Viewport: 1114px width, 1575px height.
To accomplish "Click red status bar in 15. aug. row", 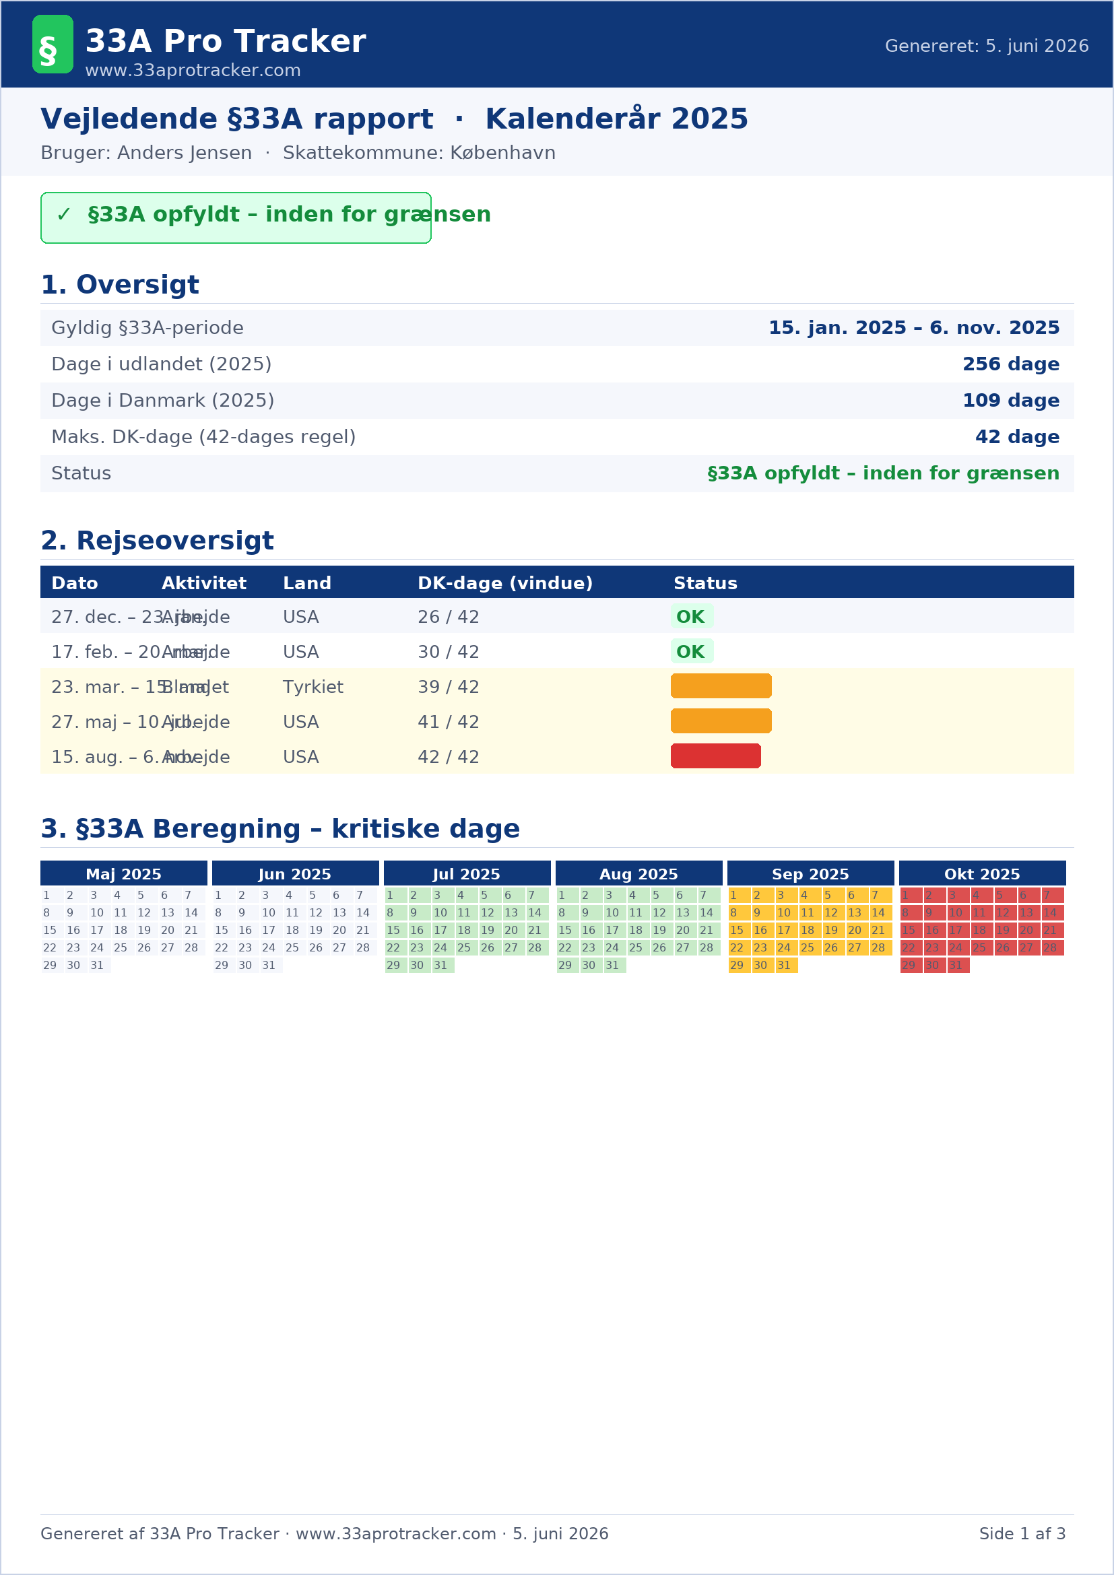I will click(715, 757).
